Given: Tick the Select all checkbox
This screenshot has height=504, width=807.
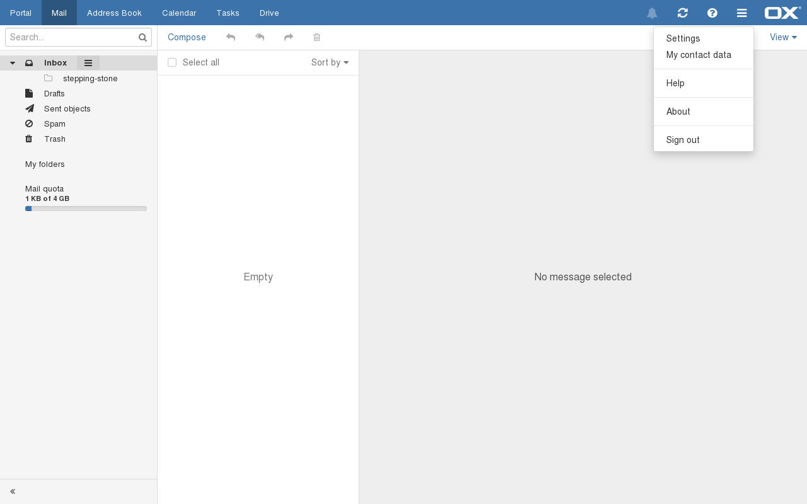Looking at the screenshot, I should tap(172, 62).
